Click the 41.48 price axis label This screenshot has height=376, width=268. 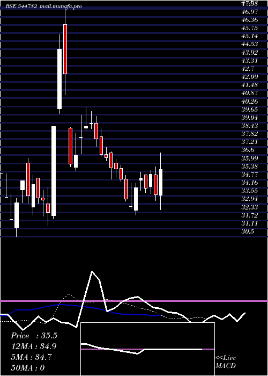[249, 85]
